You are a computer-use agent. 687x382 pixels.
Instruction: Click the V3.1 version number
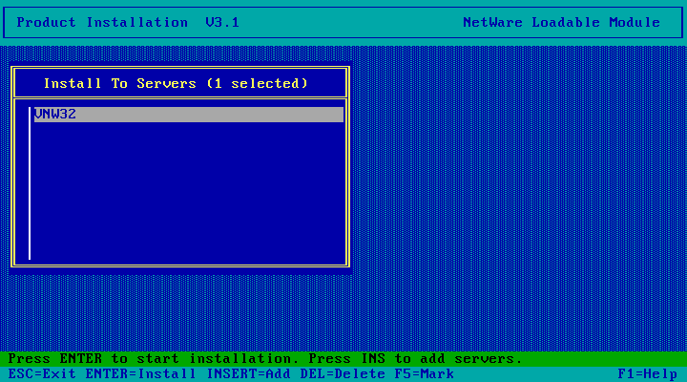(x=222, y=22)
